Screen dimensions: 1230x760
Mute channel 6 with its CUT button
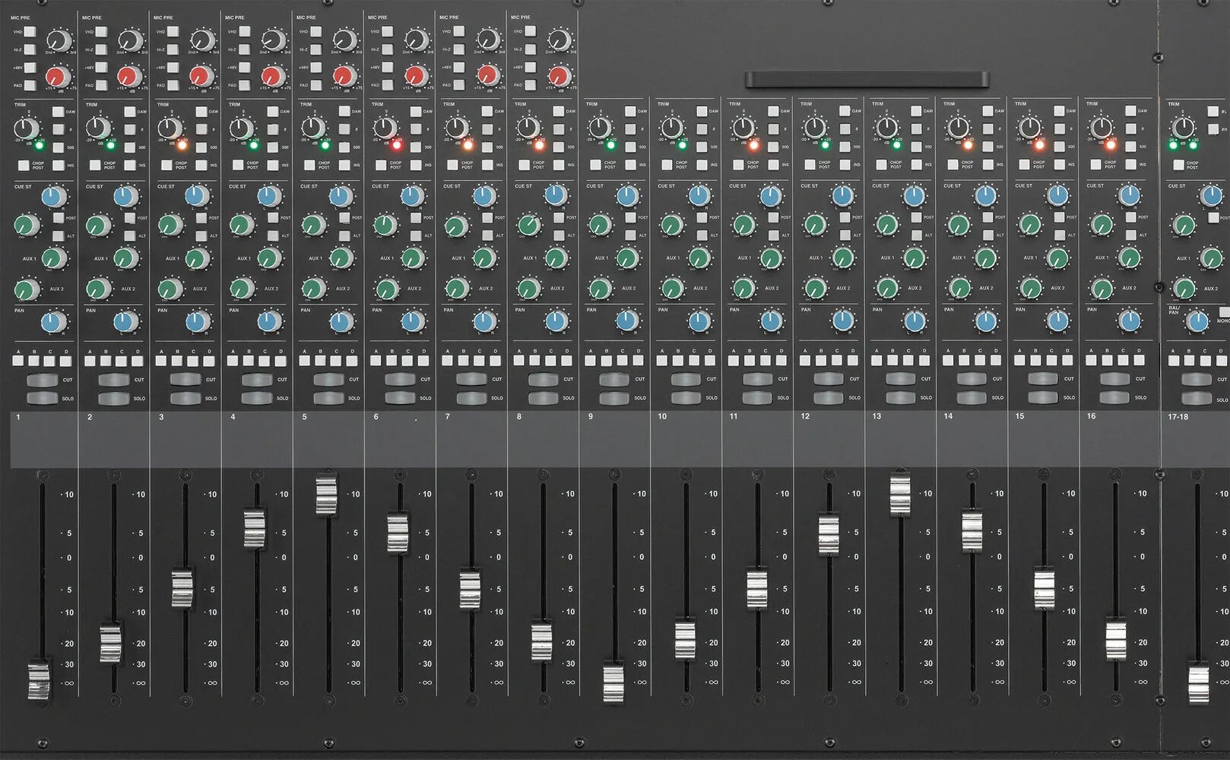399,379
